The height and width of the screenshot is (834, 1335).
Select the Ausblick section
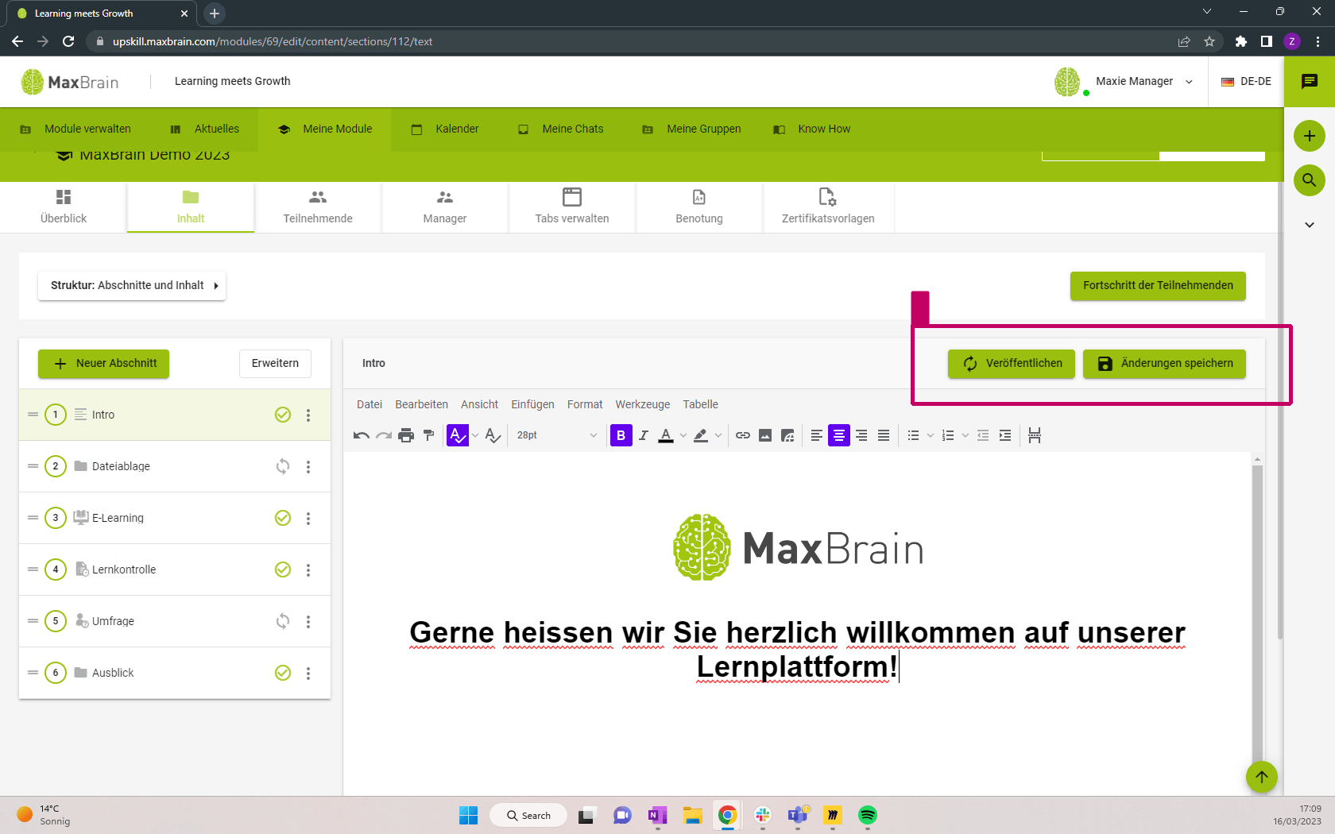[x=175, y=673]
